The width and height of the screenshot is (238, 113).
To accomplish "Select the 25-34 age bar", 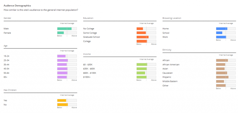I will 67,60.
